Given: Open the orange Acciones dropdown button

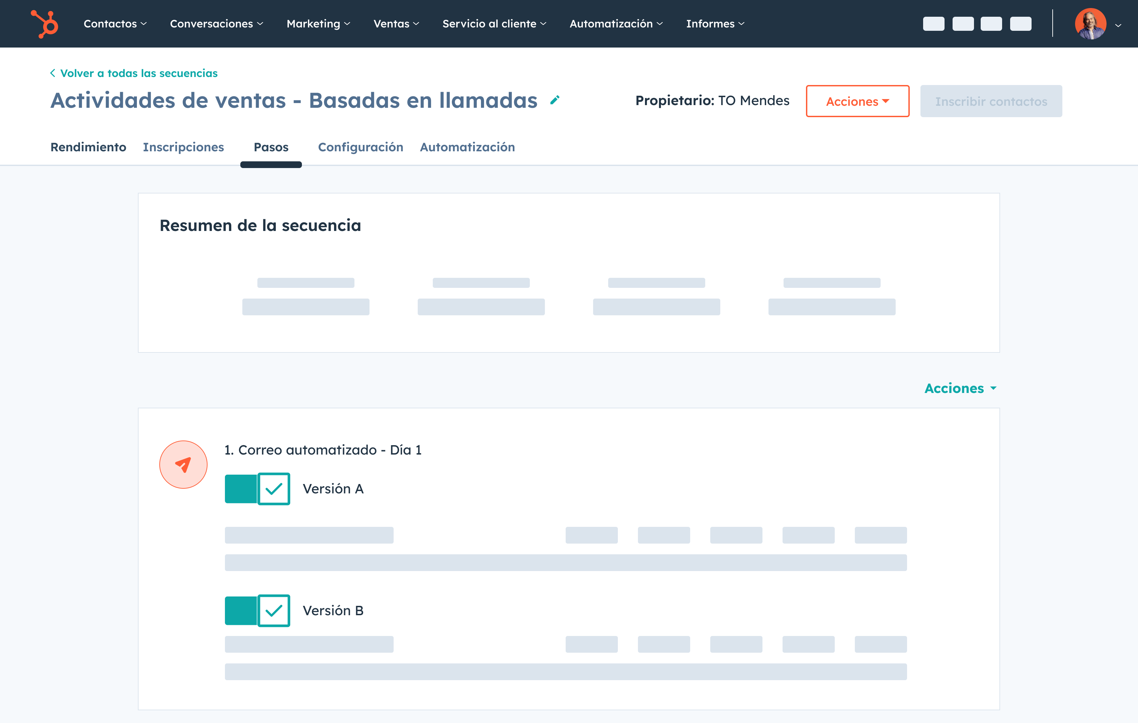Looking at the screenshot, I should click(x=857, y=101).
